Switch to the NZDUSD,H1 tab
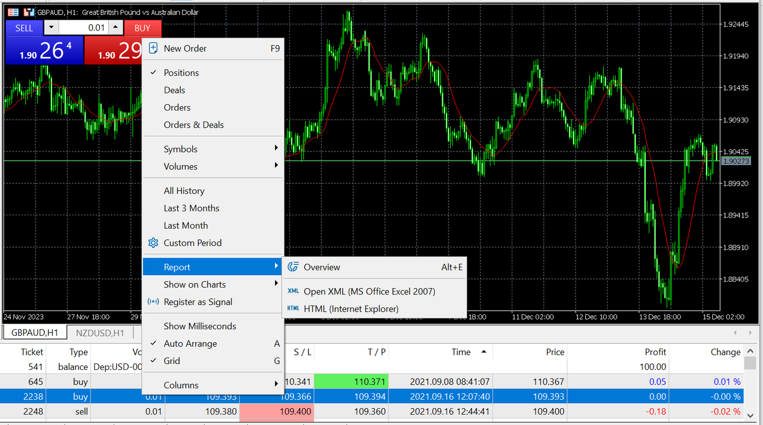Image resolution: width=763 pixels, height=425 pixels. click(x=100, y=332)
